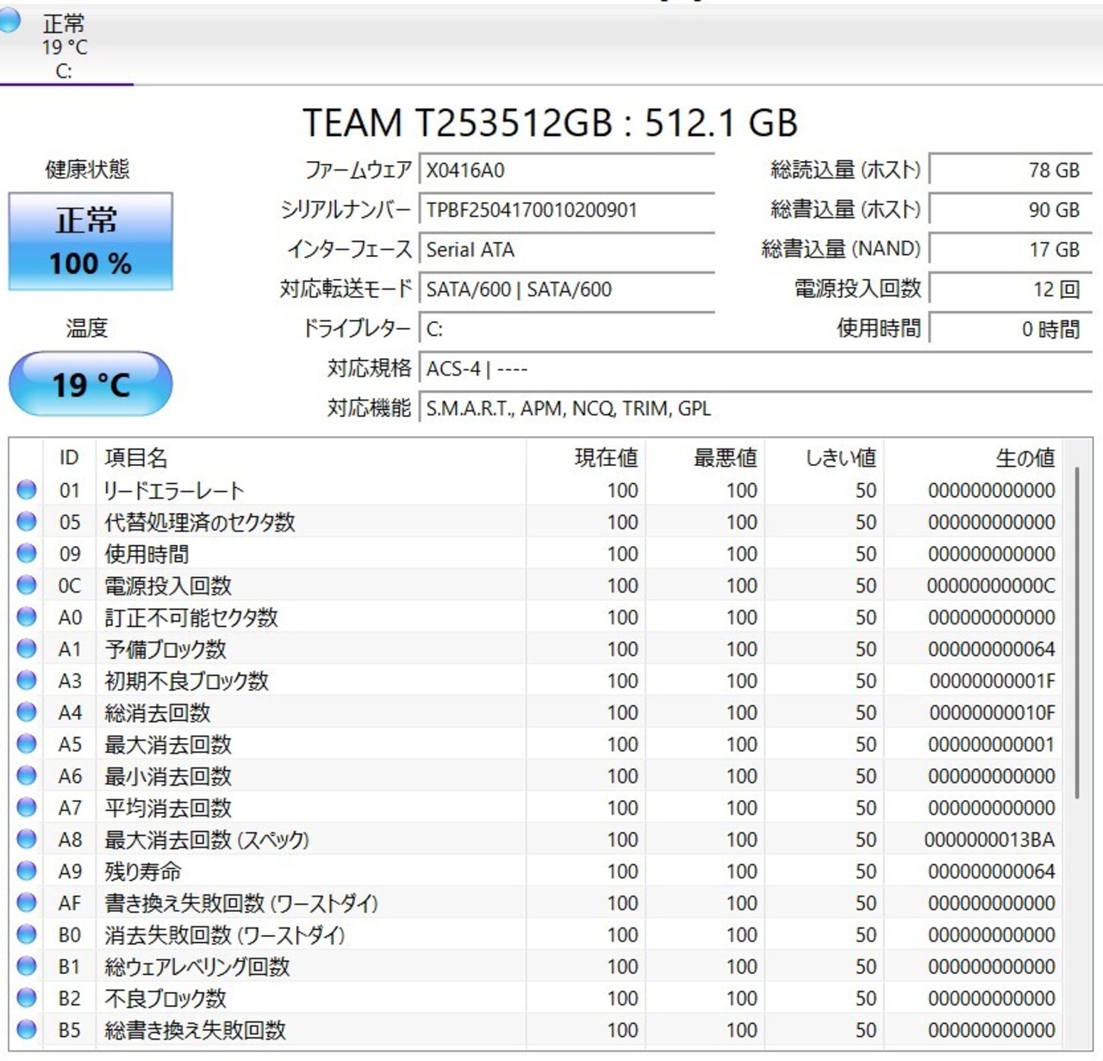Screen dimensions: 1103x1061
Task: Click the 項目名 column header
Action: coord(136,458)
